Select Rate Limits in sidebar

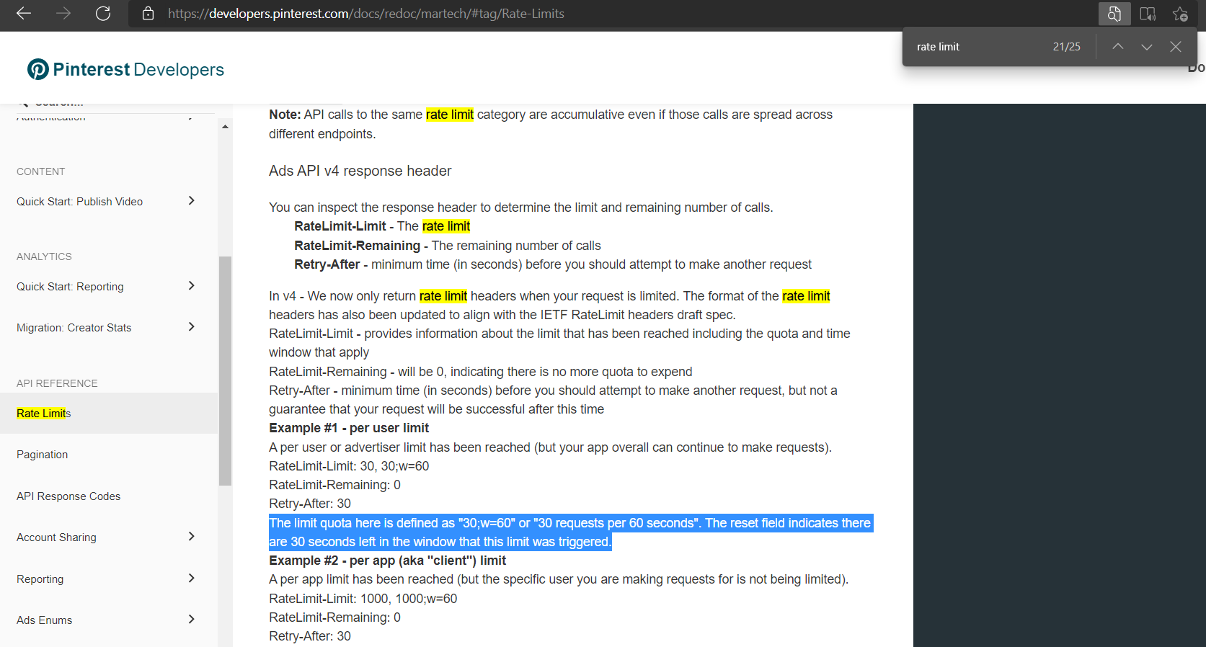tap(44, 414)
